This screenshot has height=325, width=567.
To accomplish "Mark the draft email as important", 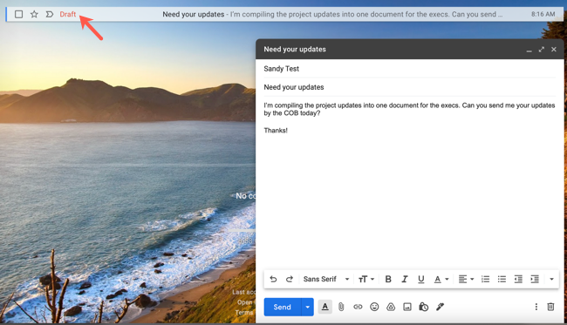I will tap(49, 14).
